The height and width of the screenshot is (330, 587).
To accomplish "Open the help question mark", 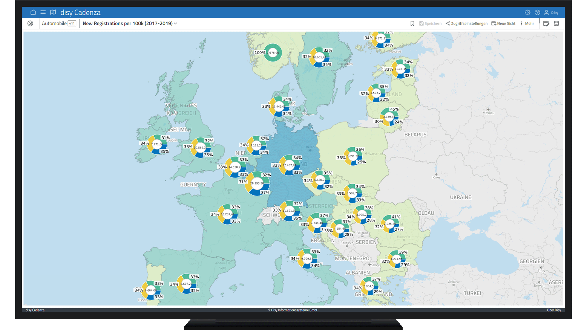I will pos(537,12).
